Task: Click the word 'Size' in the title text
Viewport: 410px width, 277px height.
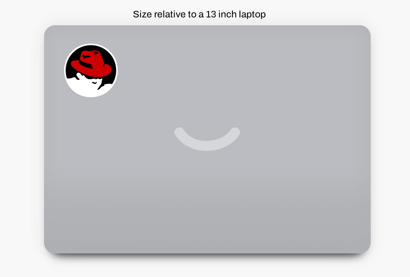Action: tap(141, 14)
